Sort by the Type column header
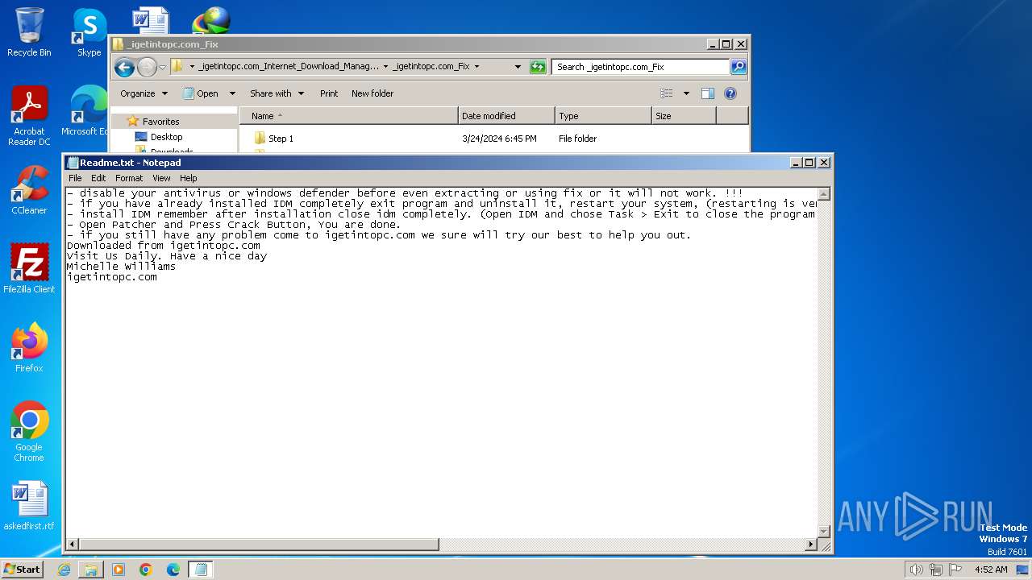The height and width of the screenshot is (580, 1032). (603, 116)
